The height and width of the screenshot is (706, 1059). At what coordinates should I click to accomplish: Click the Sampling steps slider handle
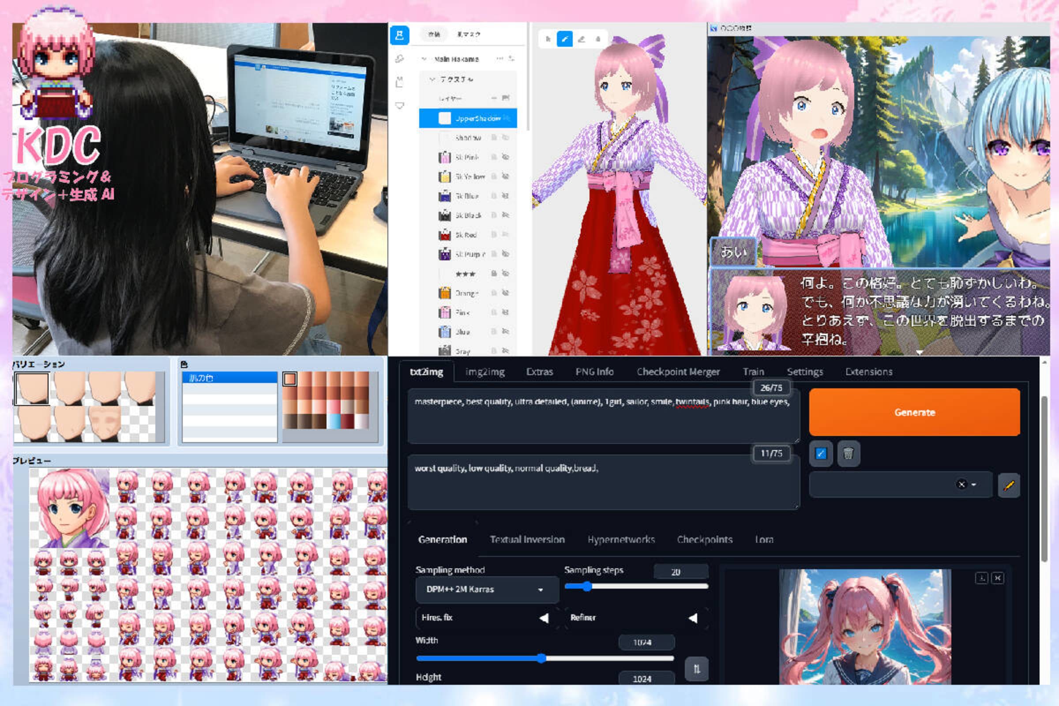coord(587,586)
